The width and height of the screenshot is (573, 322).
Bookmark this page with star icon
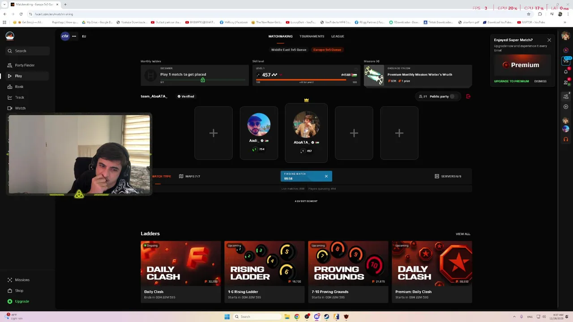528,14
